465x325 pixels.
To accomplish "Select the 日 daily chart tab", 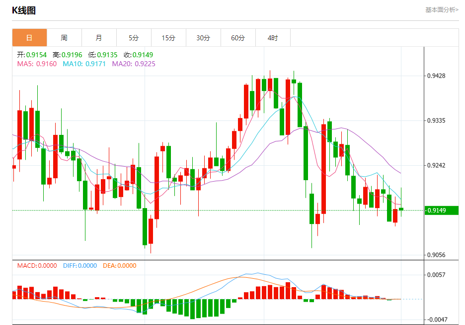I will (29, 38).
